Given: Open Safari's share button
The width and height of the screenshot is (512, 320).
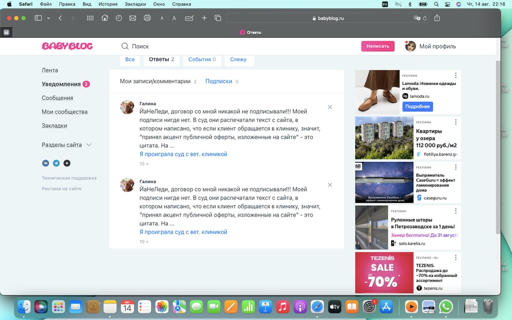Looking at the screenshot, I should point(437,18).
